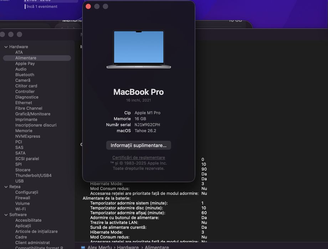
Task: Click the Tahoe 26.2 macOS version
Action: coord(145,131)
